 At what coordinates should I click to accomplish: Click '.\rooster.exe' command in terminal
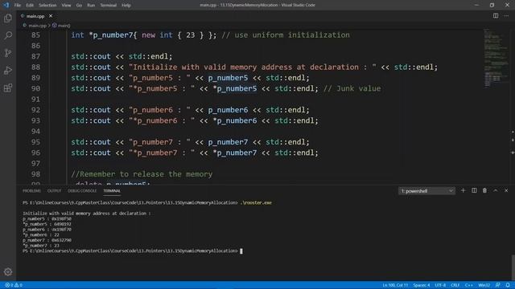[x=256, y=202]
